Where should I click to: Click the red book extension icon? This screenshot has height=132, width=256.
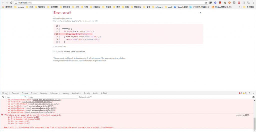click(220, 2)
